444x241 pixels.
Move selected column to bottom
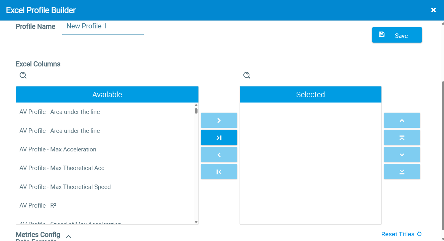(402, 172)
